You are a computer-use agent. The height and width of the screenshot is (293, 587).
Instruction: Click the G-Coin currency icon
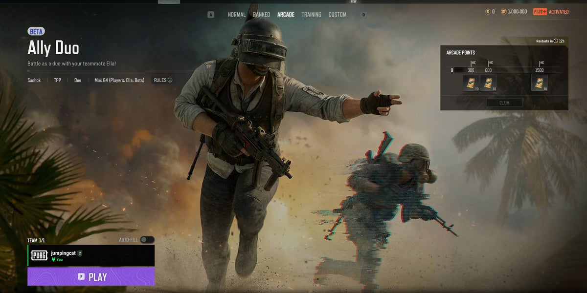tap(488, 12)
